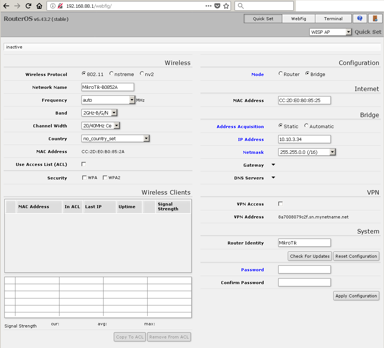This screenshot has width=384, height=348.
Task: Sort clients by Signal Strength column
Action: [x=173, y=206]
